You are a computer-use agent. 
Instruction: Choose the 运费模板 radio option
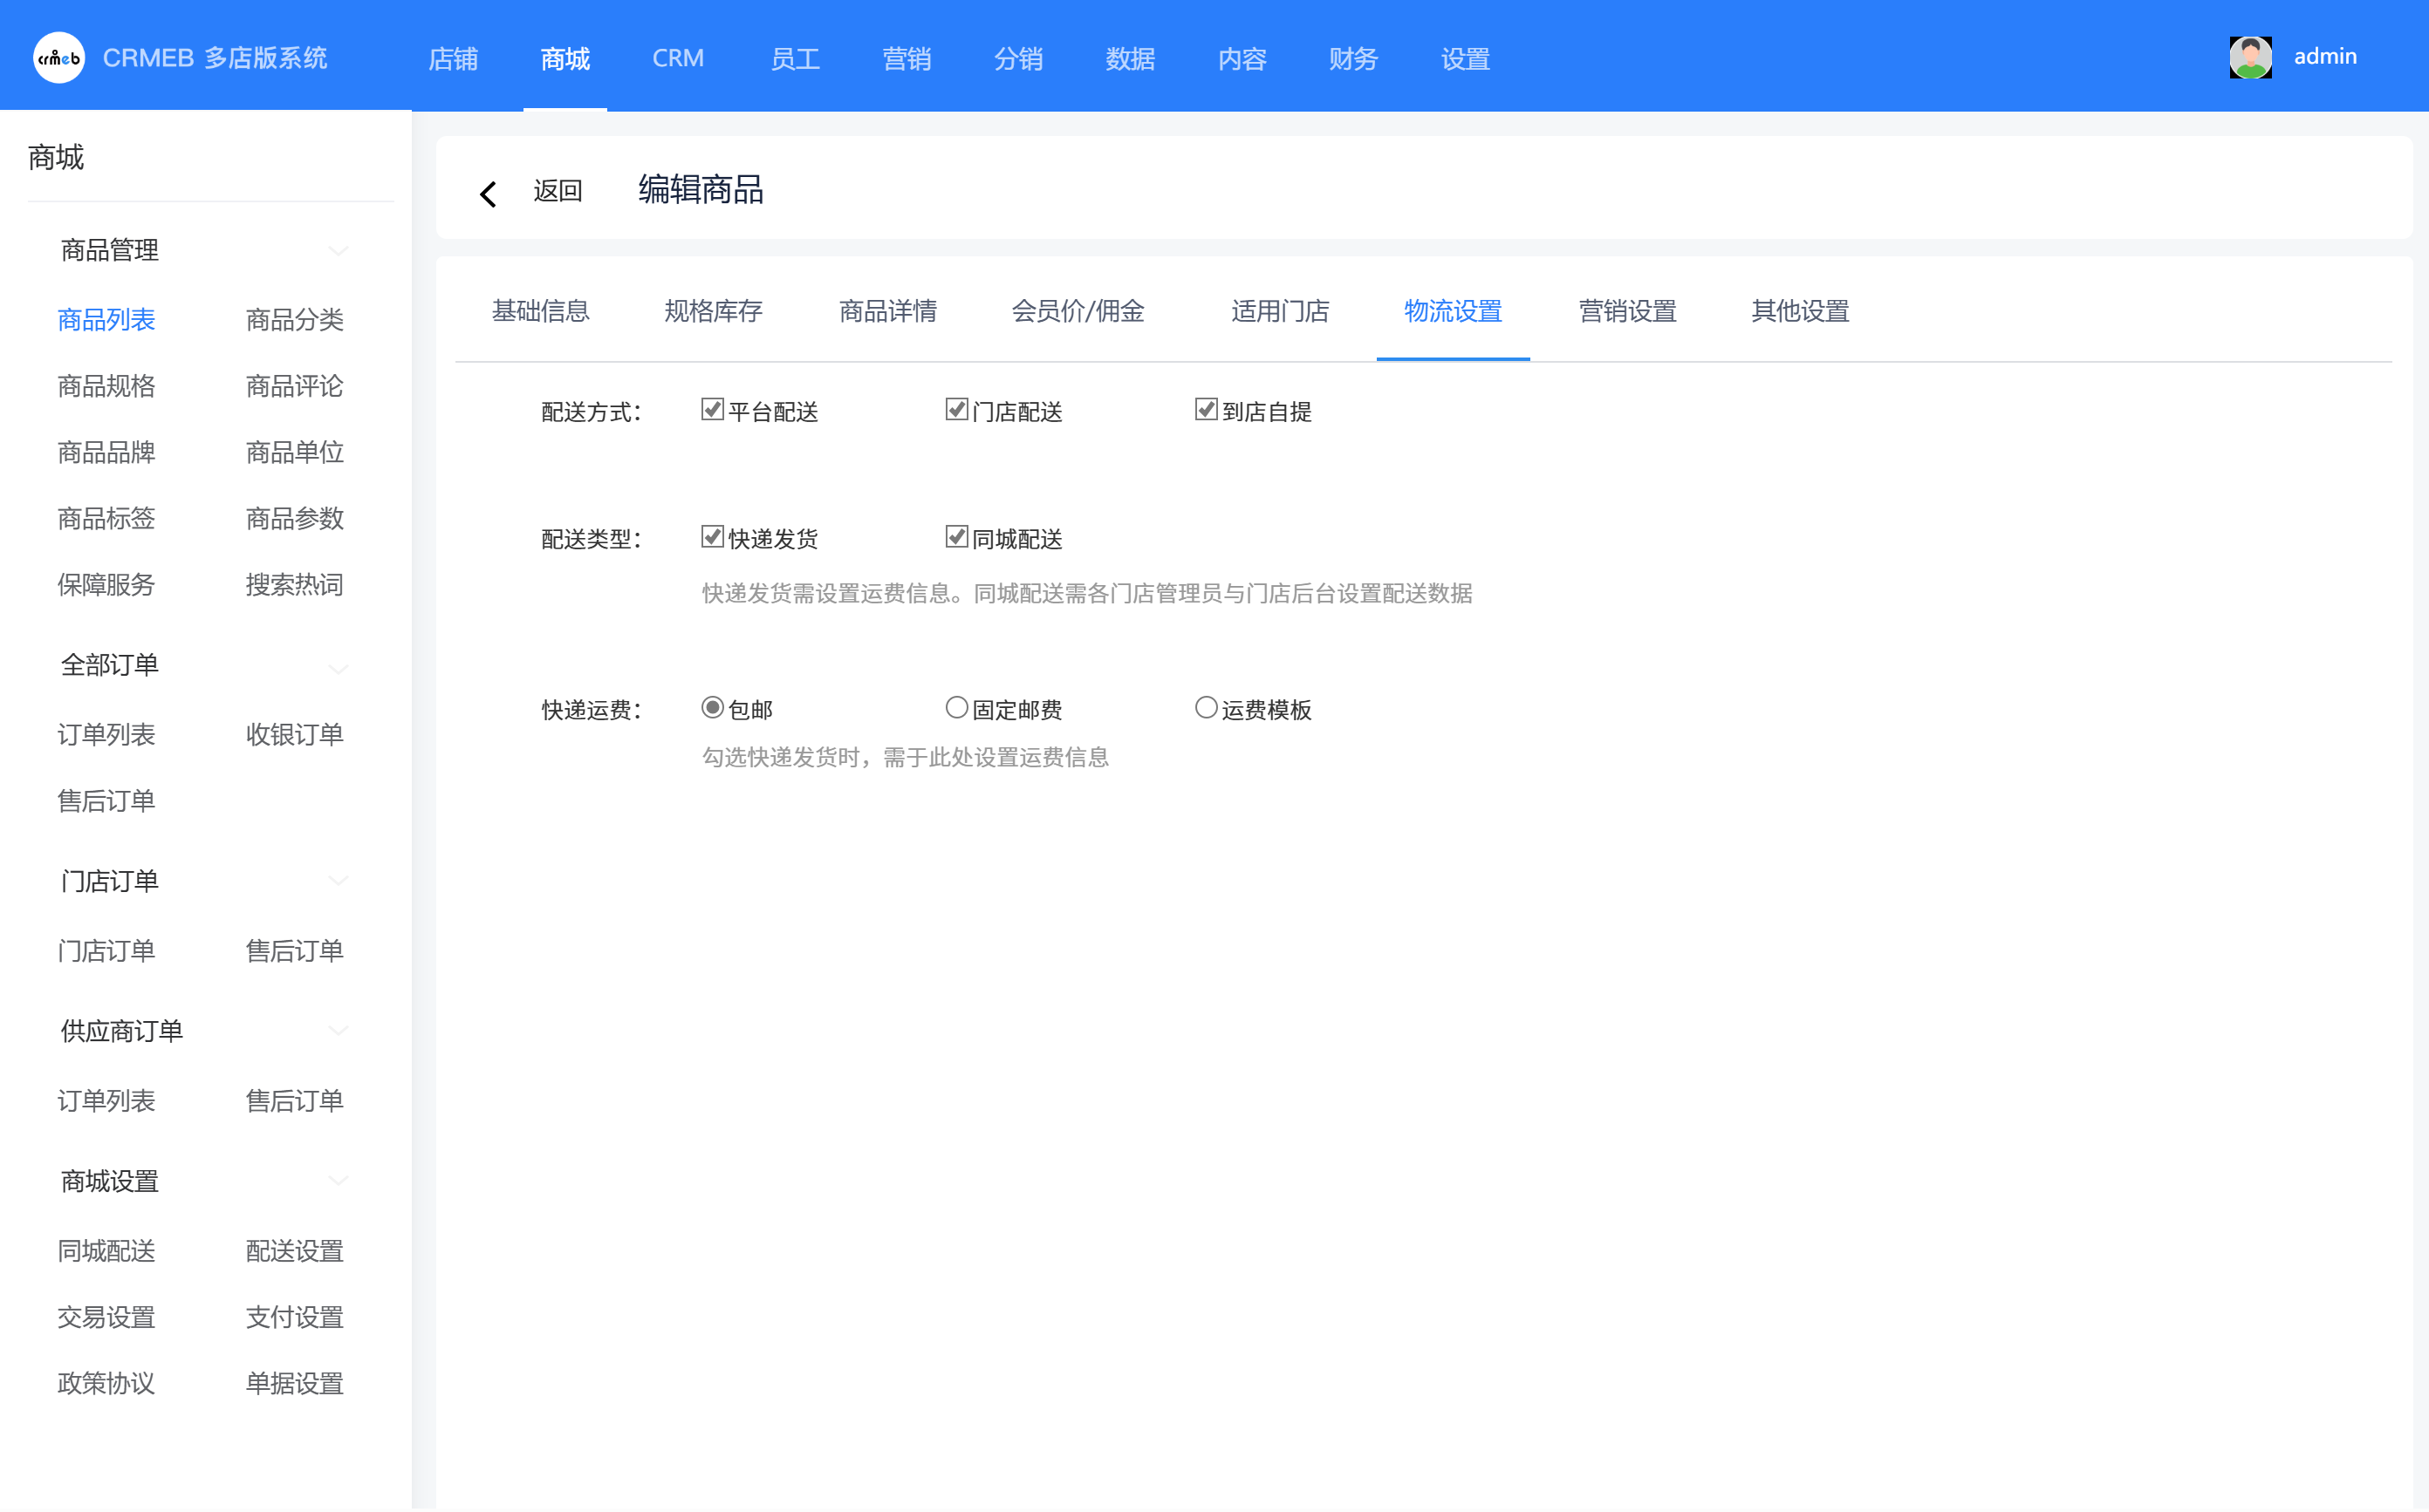point(1206,708)
